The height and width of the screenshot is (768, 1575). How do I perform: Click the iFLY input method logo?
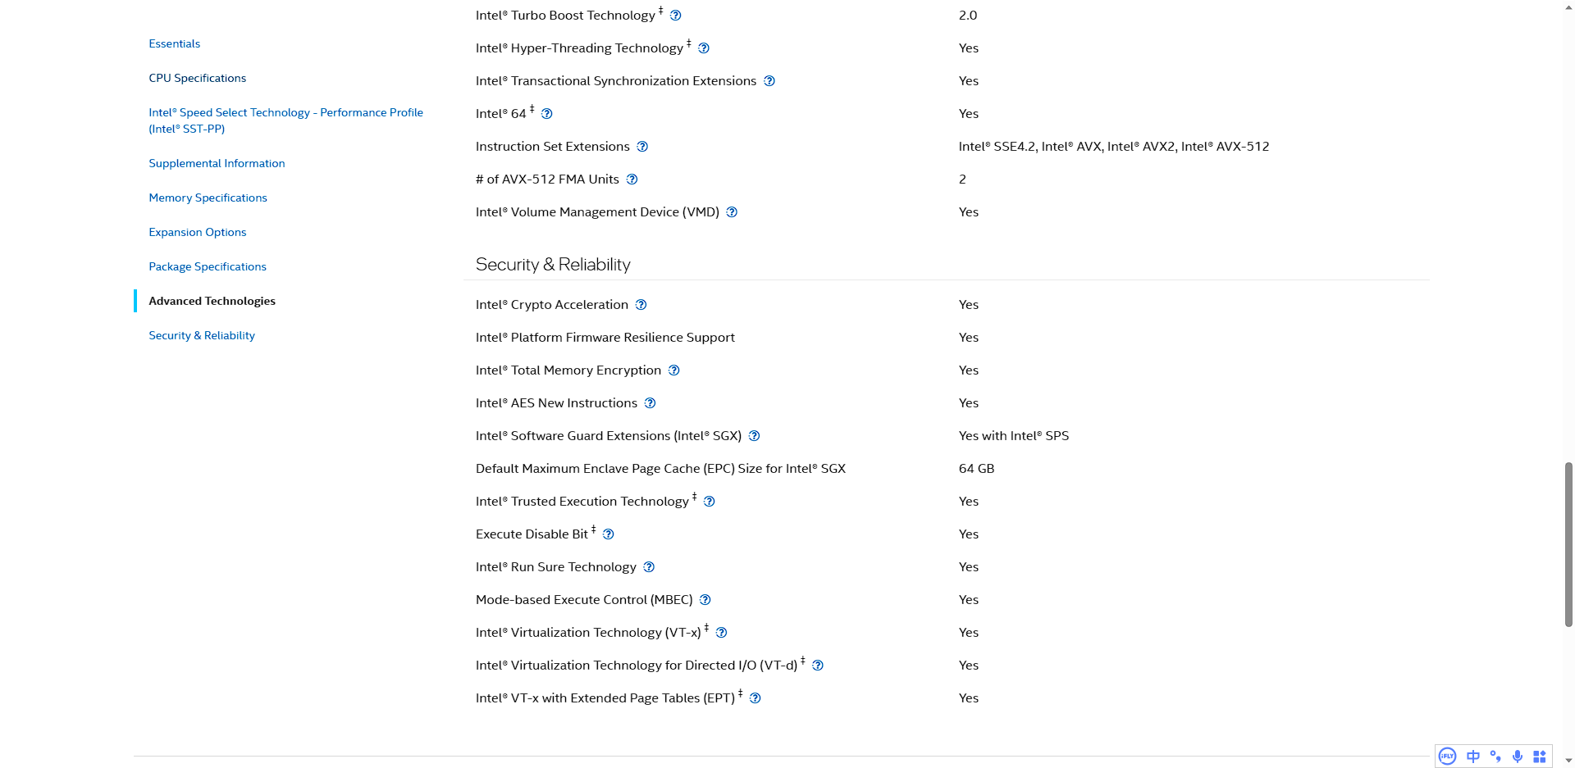tap(1448, 757)
